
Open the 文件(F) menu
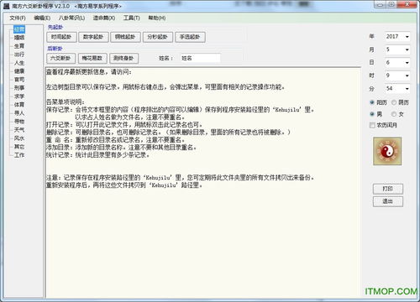(x=18, y=18)
